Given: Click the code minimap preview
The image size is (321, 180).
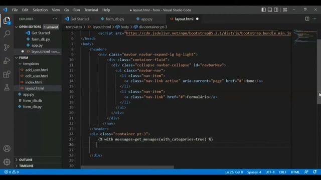Looking at the screenshot, I should point(305,36).
